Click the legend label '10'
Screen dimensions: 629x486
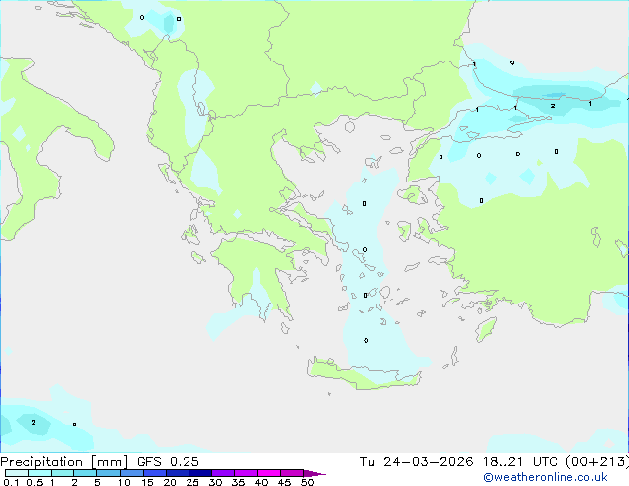coord(124,482)
